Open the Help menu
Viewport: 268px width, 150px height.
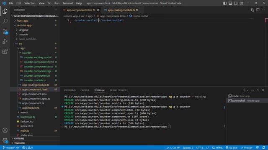(79, 3)
